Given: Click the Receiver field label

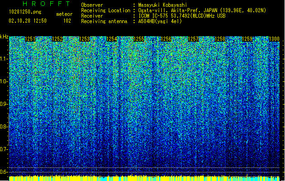Looking at the screenshot, I should click(x=92, y=16).
